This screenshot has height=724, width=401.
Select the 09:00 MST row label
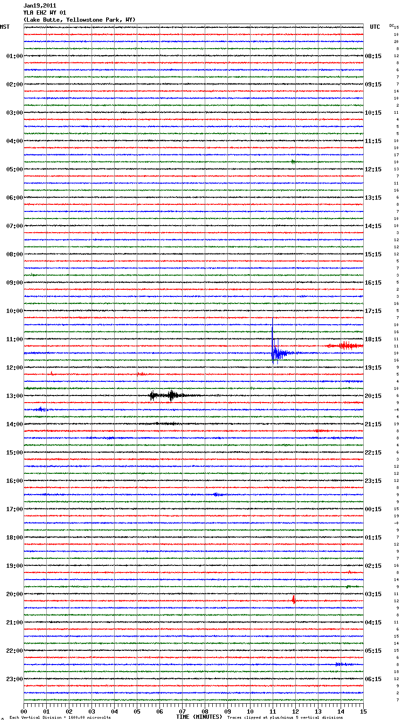coord(15,283)
